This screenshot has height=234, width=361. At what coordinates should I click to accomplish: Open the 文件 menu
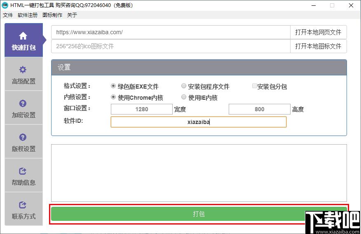(x=8, y=15)
